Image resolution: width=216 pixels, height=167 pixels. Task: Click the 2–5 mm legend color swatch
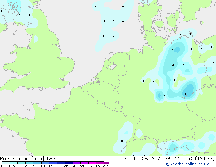30,163
